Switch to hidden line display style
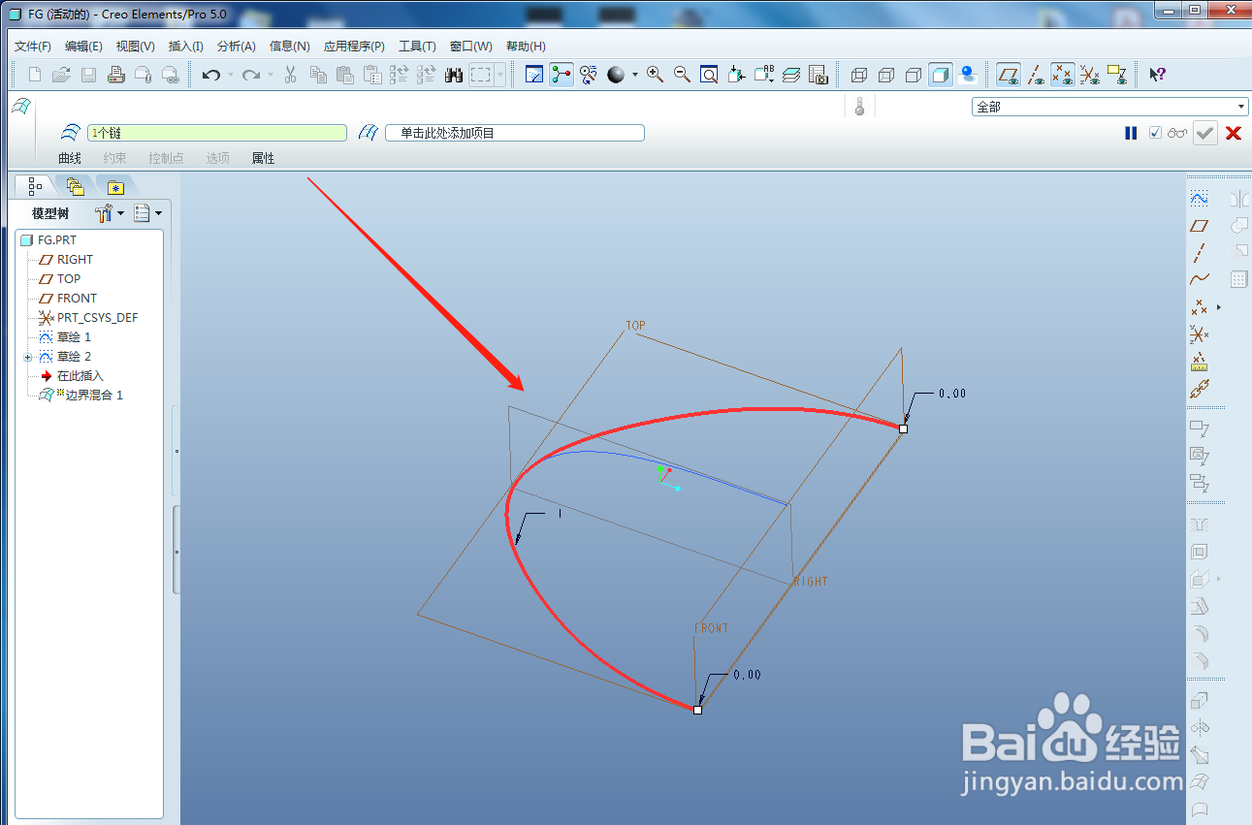 pyautogui.click(x=886, y=75)
